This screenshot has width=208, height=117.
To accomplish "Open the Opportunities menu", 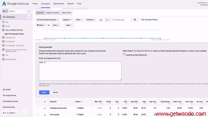I will click(58, 4).
